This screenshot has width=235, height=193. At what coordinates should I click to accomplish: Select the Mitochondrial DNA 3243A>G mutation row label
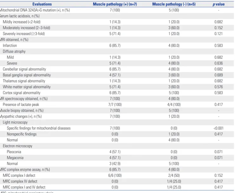click(35, 10)
